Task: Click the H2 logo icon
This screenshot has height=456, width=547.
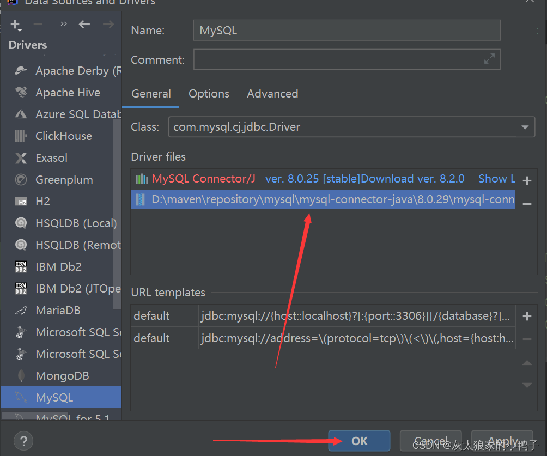Action: pos(21,202)
